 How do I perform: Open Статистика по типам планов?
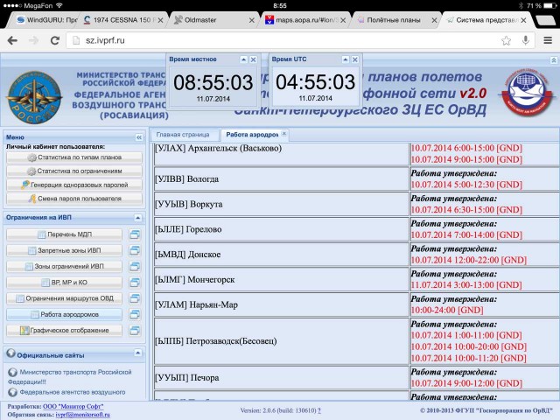click(x=73, y=157)
